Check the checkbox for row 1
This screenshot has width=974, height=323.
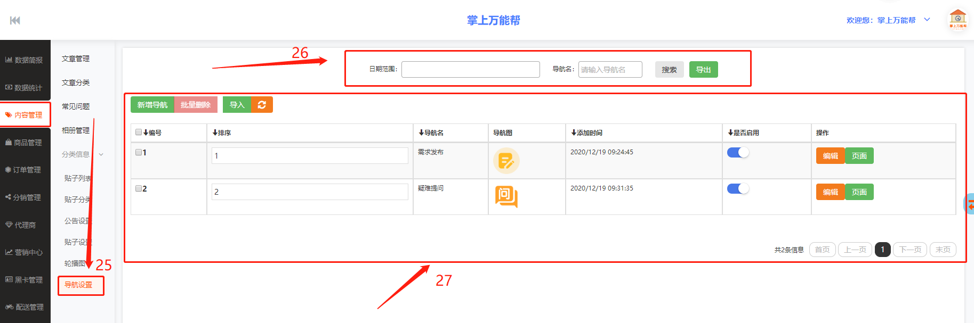[x=139, y=152]
